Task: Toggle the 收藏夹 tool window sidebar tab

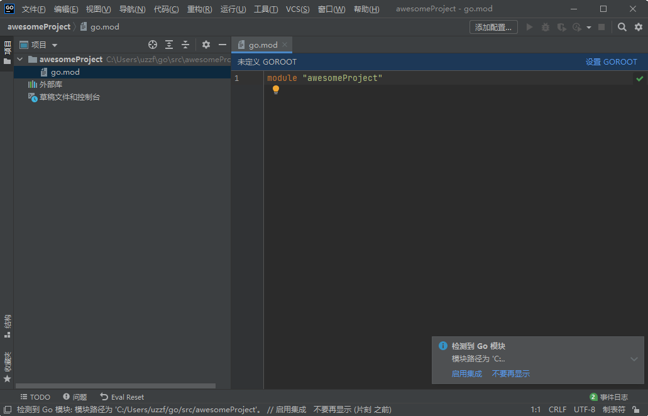Action: 7,367
